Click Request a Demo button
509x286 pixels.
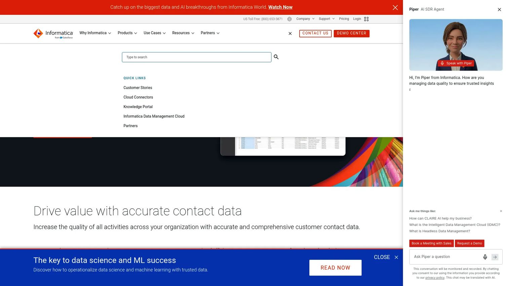pyautogui.click(x=470, y=243)
